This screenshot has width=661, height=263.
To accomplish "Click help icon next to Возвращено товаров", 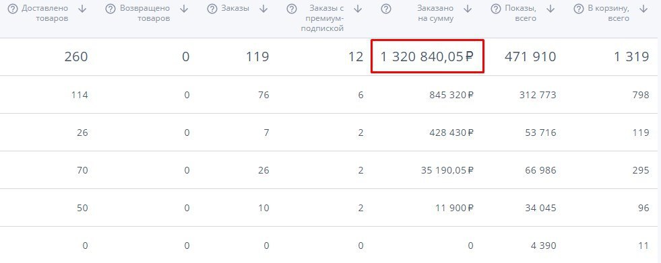I will click(x=110, y=9).
